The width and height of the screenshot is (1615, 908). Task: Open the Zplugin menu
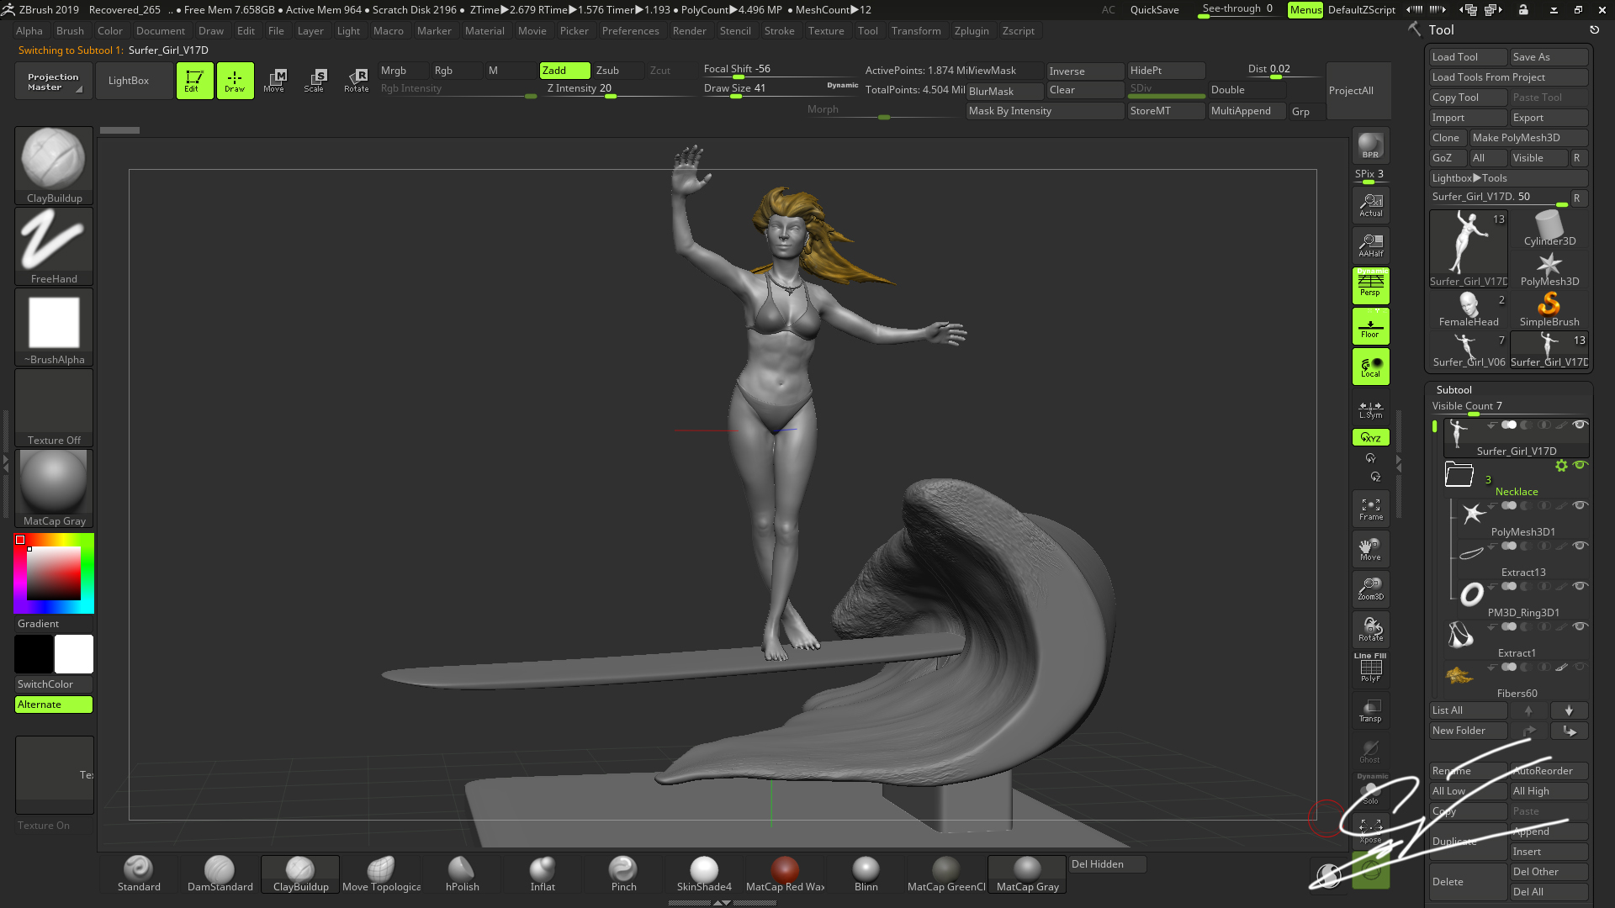[972, 31]
